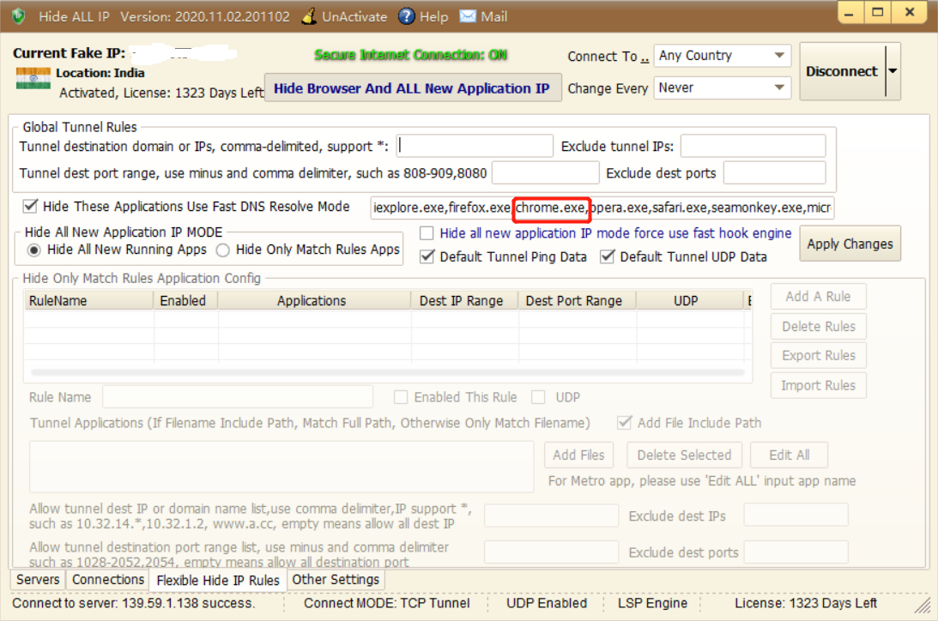The height and width of the screenshot is (621, 938).
Task: Click the Dest Port Range column header
Action: pos(577,301)
